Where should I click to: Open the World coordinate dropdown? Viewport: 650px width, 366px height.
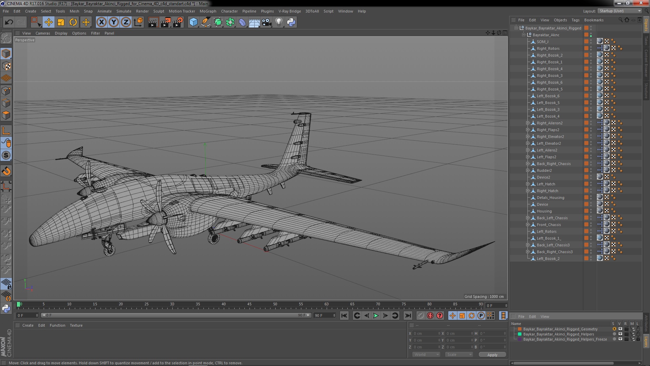pyautogui.click(x=426, y=354)
